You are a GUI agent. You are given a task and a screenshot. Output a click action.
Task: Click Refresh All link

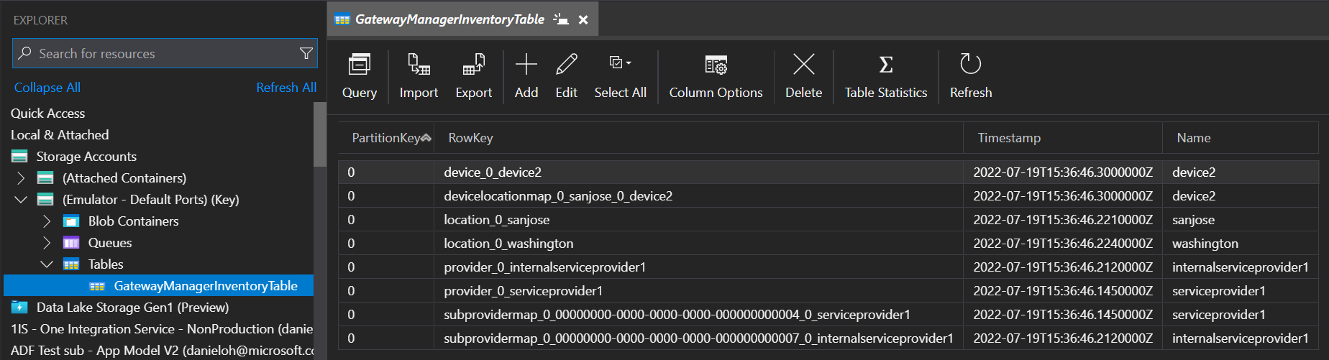click(x=286, y=87)
